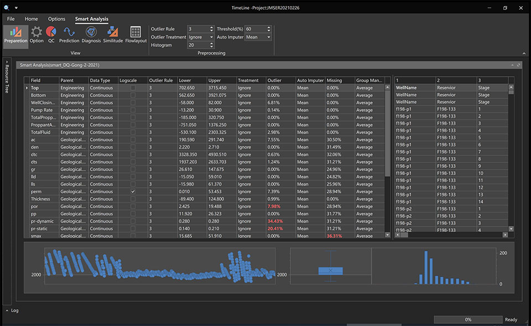Collapse the ribbon with the chevron
Viewport: 531px width, 326px height.
(524, 54)
